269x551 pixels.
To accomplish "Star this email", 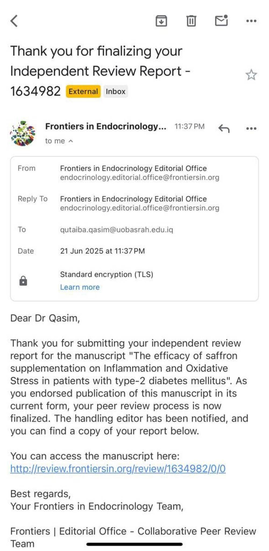I will [251, 75].
